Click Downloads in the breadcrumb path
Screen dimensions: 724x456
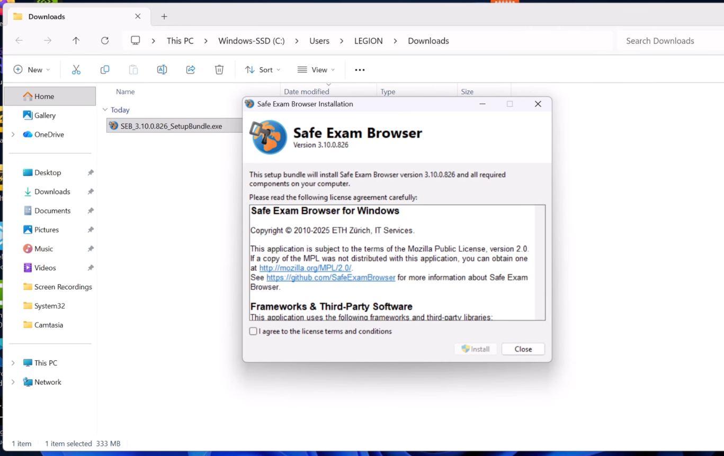click(428, 41)
